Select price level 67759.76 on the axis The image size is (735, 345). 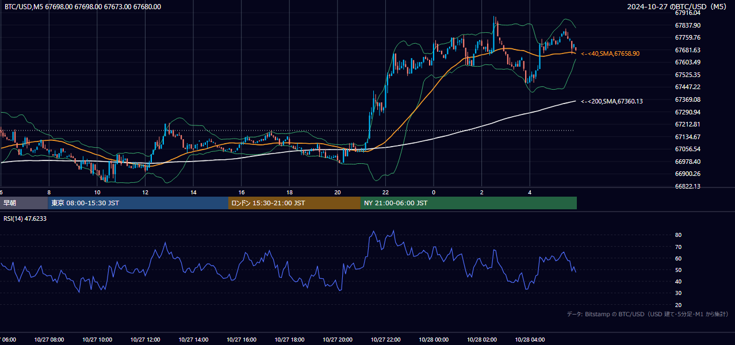pyautogui.click(x=688, y=37)
